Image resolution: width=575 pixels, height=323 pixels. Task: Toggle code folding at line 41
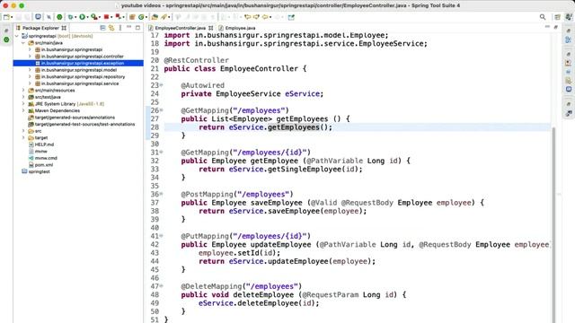(162, 236)
